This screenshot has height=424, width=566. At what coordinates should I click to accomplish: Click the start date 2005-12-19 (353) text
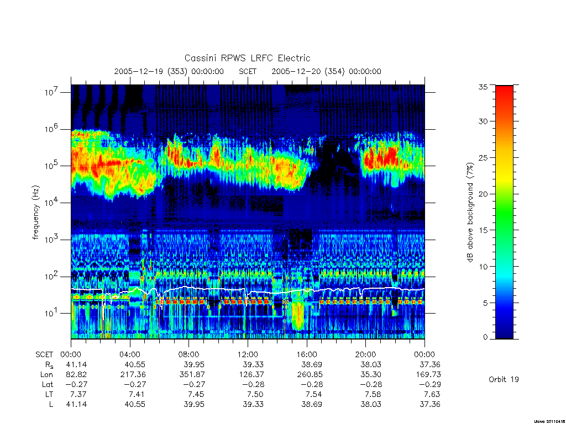(x=150, y=71)
